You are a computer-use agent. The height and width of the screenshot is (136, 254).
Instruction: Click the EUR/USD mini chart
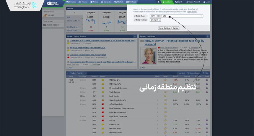tap(91, 21)
